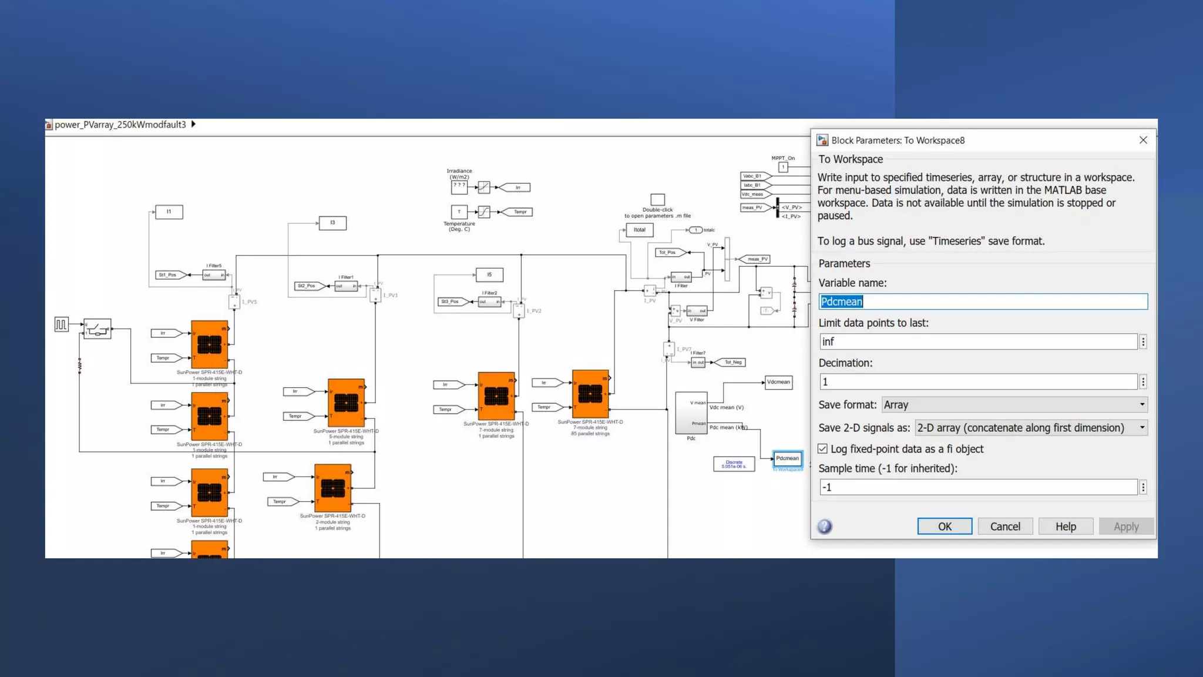Click the Itotal display block
Image resolution: width=1203 pixels, height=677 pixels.
click(x=639, y=230)
